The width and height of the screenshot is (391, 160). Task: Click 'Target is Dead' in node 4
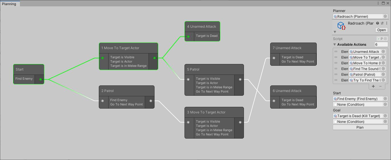[x=207, y=36]
